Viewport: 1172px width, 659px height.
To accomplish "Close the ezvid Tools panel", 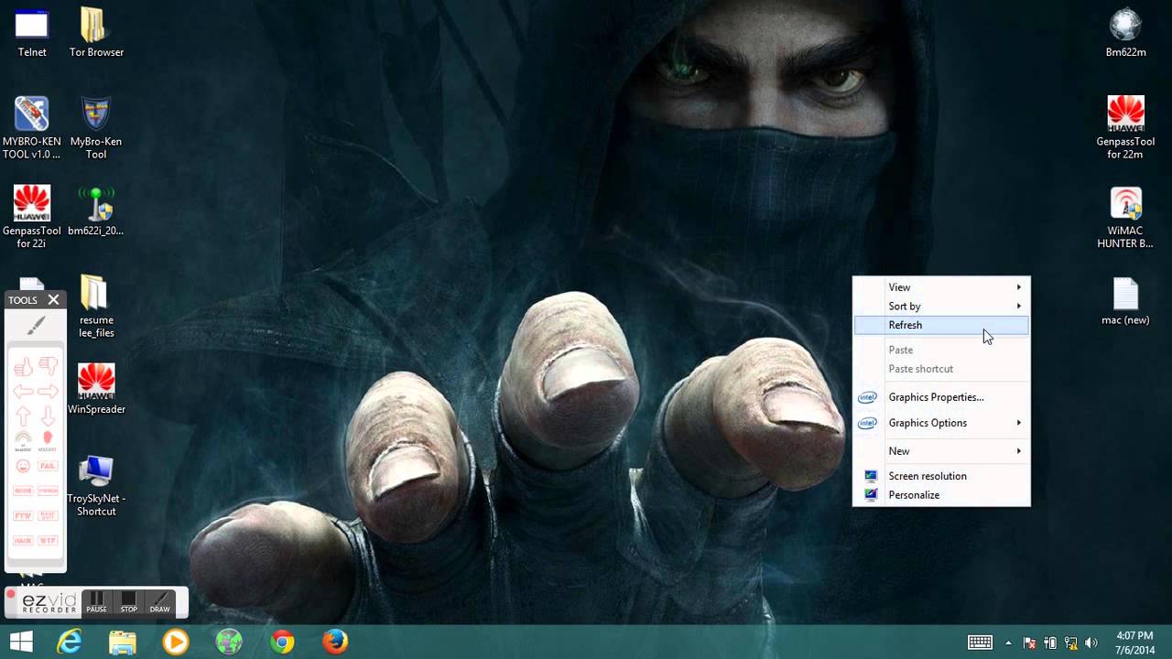I will 53,299.
